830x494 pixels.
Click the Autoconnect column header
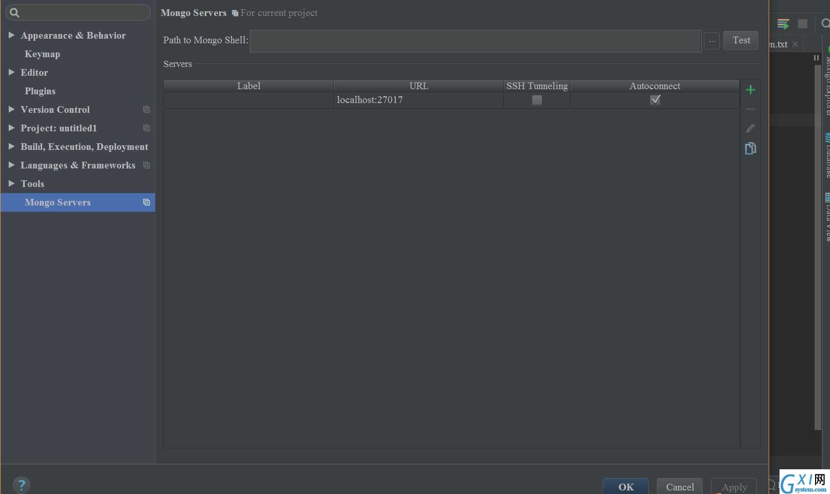pyautogui.click(x=655, y=86)
